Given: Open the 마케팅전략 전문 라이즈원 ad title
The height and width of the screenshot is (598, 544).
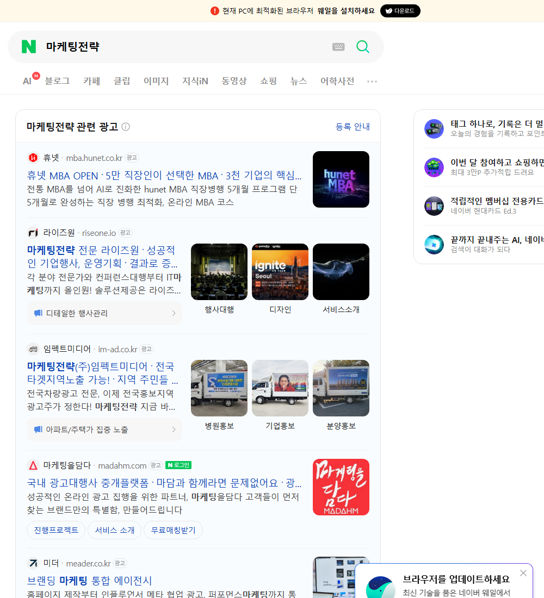Looking at the screenshot, I should (x=102, y=257).
